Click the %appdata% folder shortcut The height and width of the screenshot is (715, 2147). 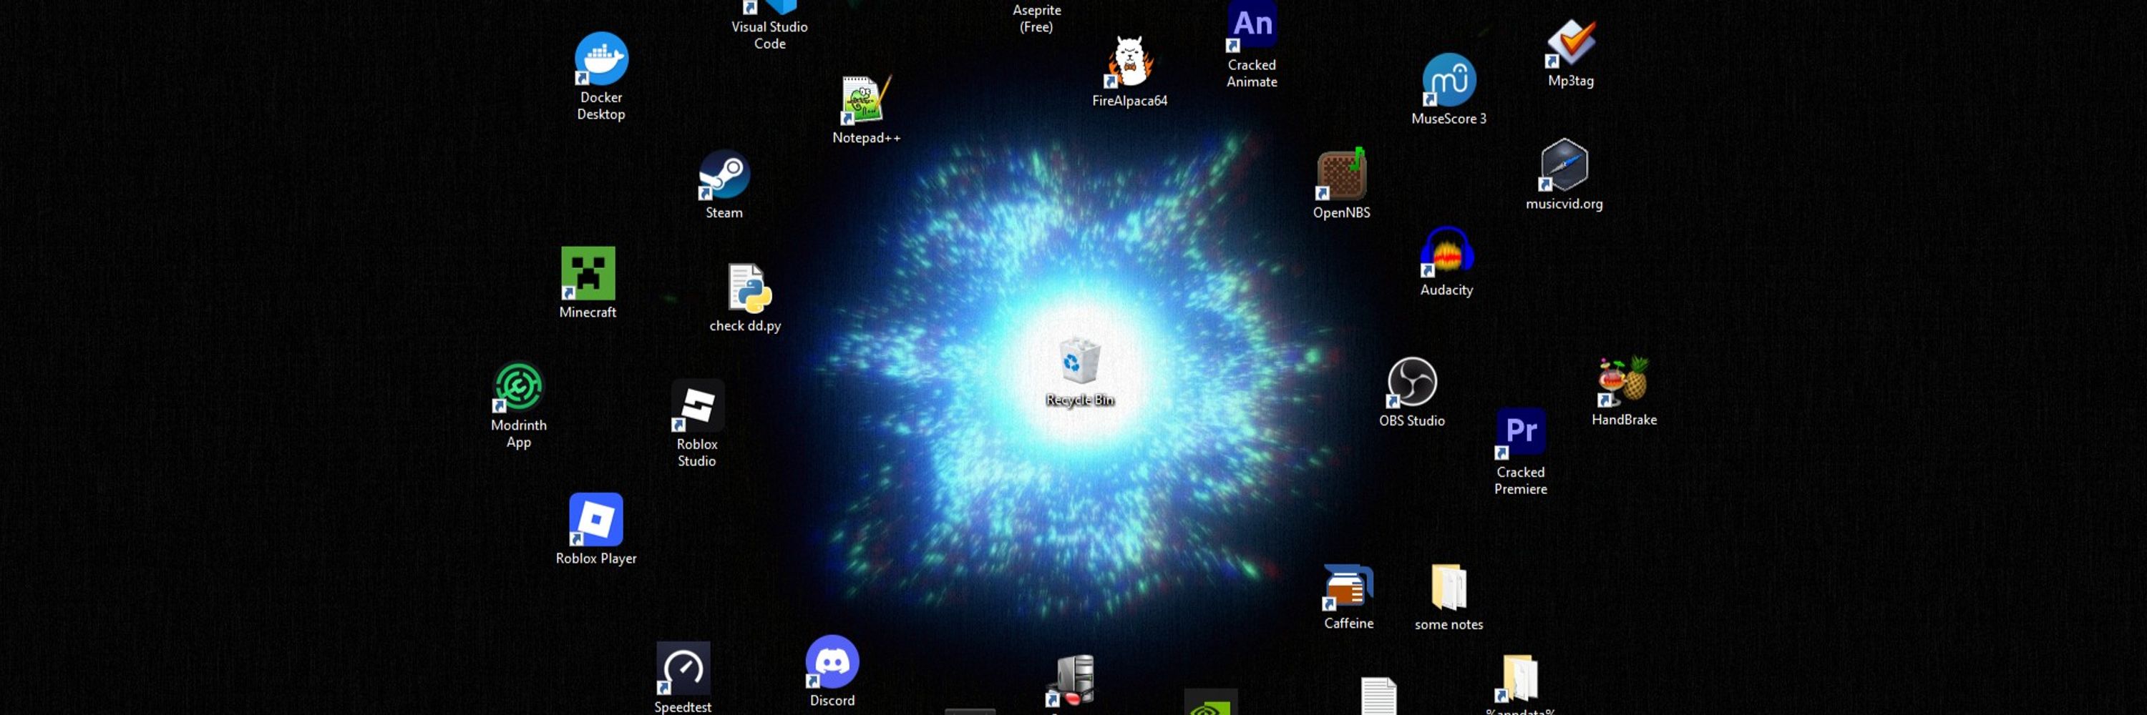click(1519, 679)
